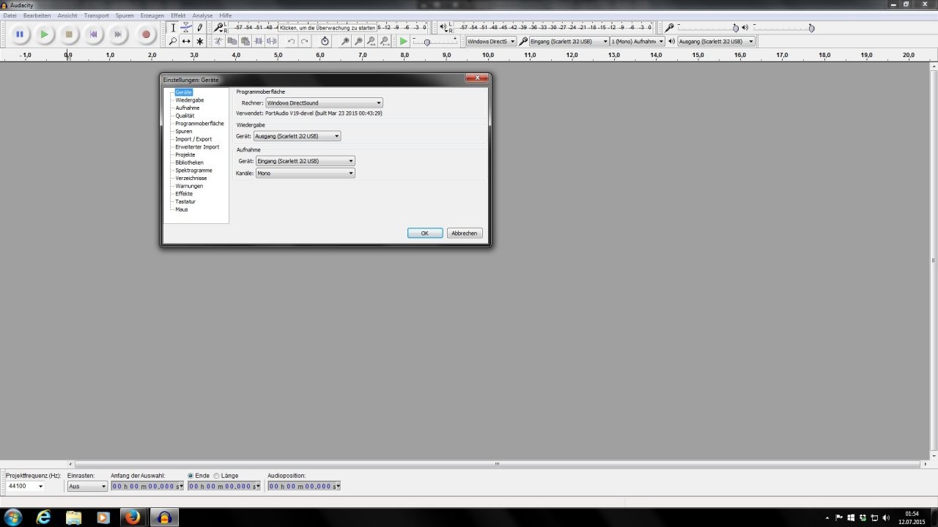Click Fit Selection zoom icon
Screen dimensions: 938x527
pyautogui.click(x=372, y=42)
